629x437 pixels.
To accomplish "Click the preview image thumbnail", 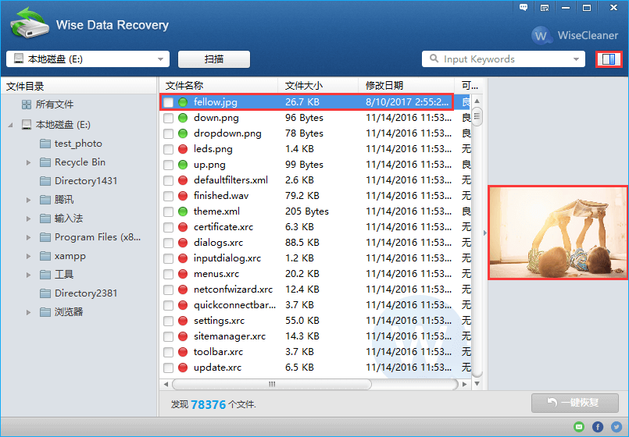I will [558, 233].
